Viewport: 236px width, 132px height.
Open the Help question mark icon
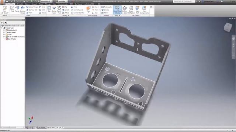click(222, 1)
